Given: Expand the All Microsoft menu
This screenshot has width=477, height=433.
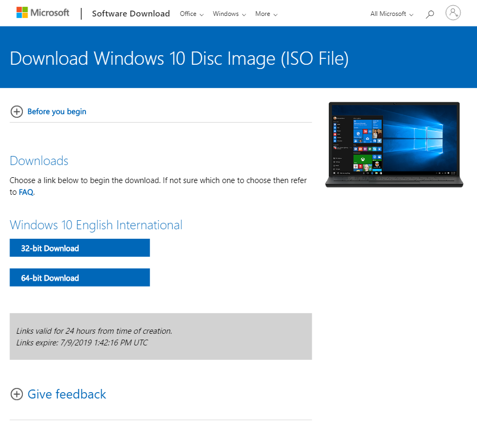Looking at the screenshot, I should tap(392, 14).
